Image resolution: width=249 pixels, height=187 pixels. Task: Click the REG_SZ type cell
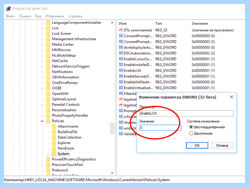(x=161, y=30)
